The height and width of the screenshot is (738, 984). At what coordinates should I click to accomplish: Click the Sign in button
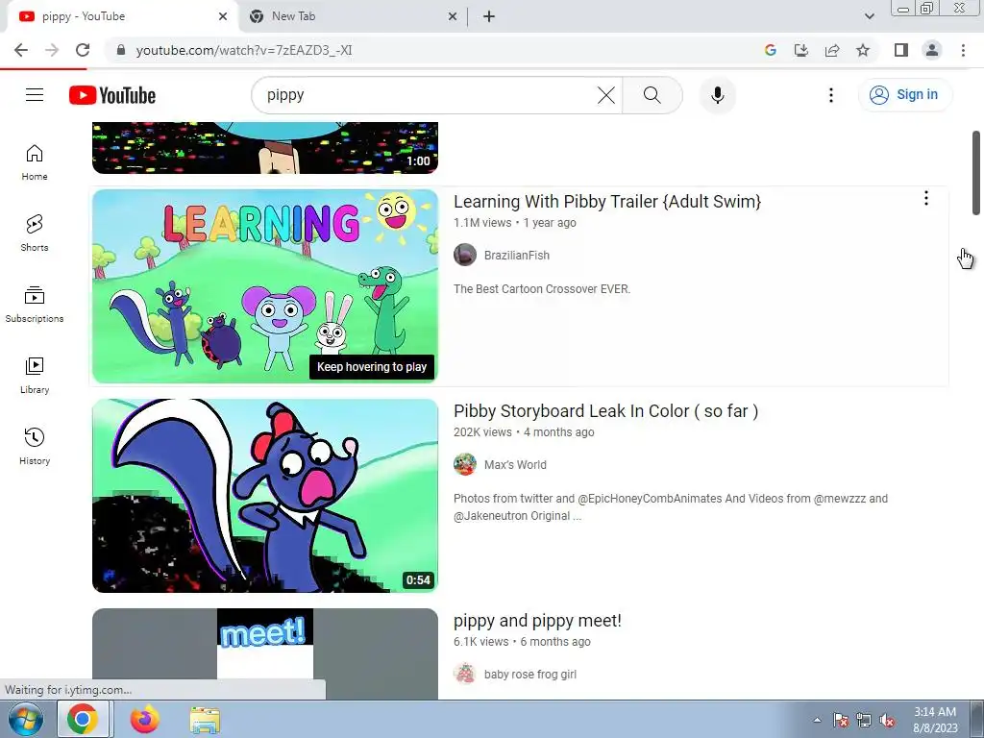click(x=904, y=95)
